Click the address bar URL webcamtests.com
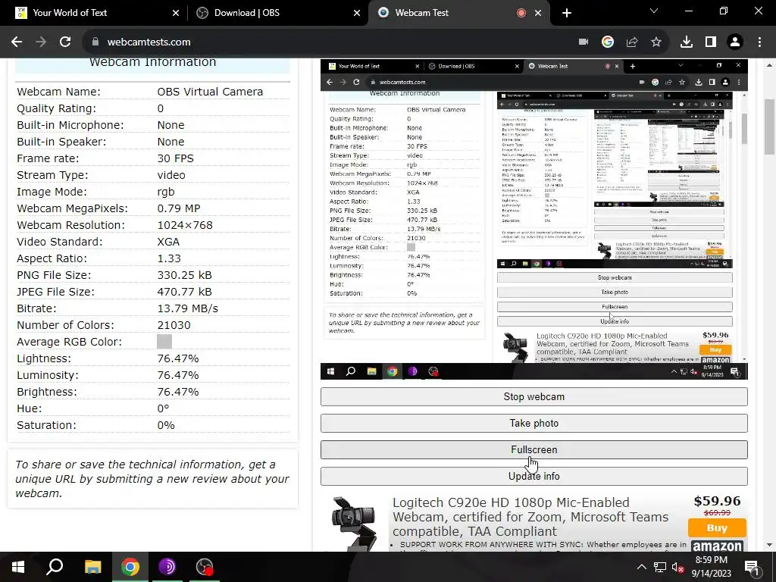This screenshot has height=582, width=776. [x=149, y=42]
